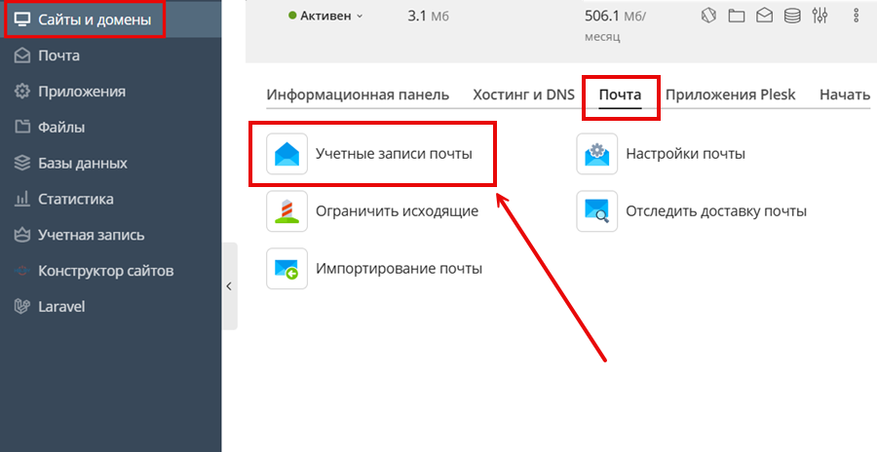This screenshot has width=877, height=452.
Task: Click the Отследить доставку почты link
Action: tap(716, 211)
